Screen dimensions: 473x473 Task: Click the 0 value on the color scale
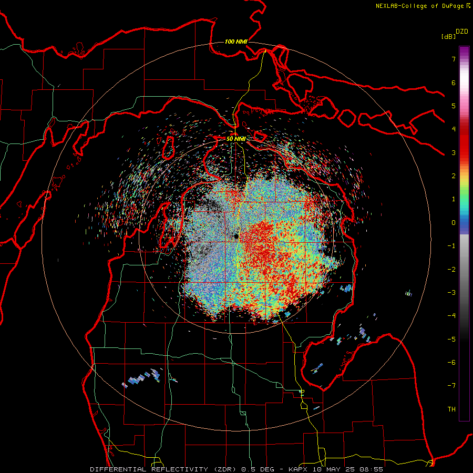(x=454, y=223)
